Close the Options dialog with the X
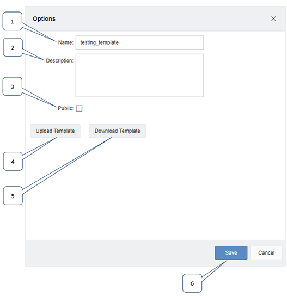287x296 pixels. coord(273,18)
